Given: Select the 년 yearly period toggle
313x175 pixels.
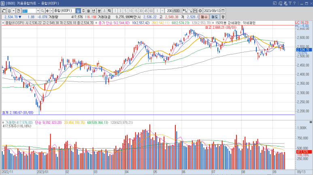Looking at the screenshot, I should tap(94, 11).
